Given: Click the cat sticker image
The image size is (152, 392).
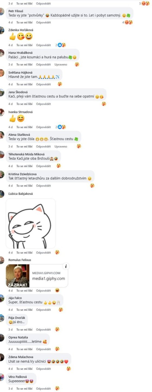Looking at the screenshot, I should 31,224.
